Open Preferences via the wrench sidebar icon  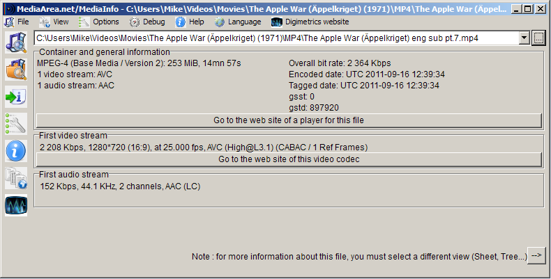15,124
